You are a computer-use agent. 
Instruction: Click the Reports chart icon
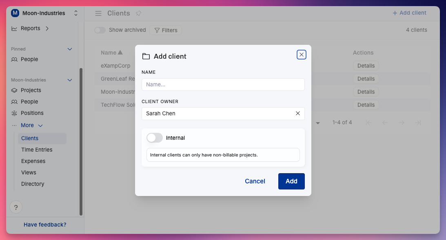click(x=14, y=29)
